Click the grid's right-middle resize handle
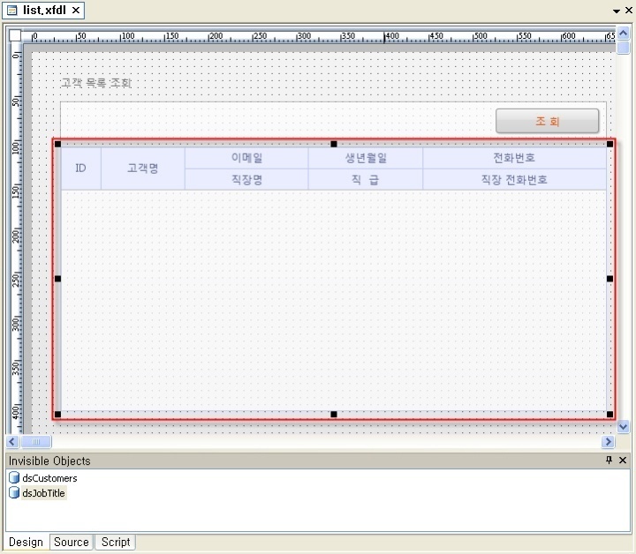 pos(609,279)
